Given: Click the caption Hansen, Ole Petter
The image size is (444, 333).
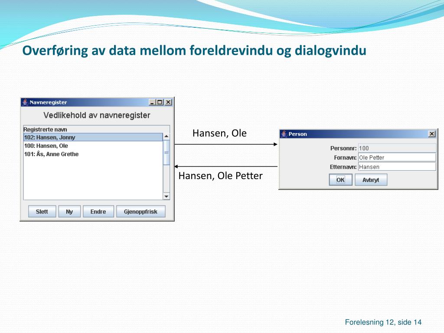Looking at the screenshot, I should coord(221,176).
